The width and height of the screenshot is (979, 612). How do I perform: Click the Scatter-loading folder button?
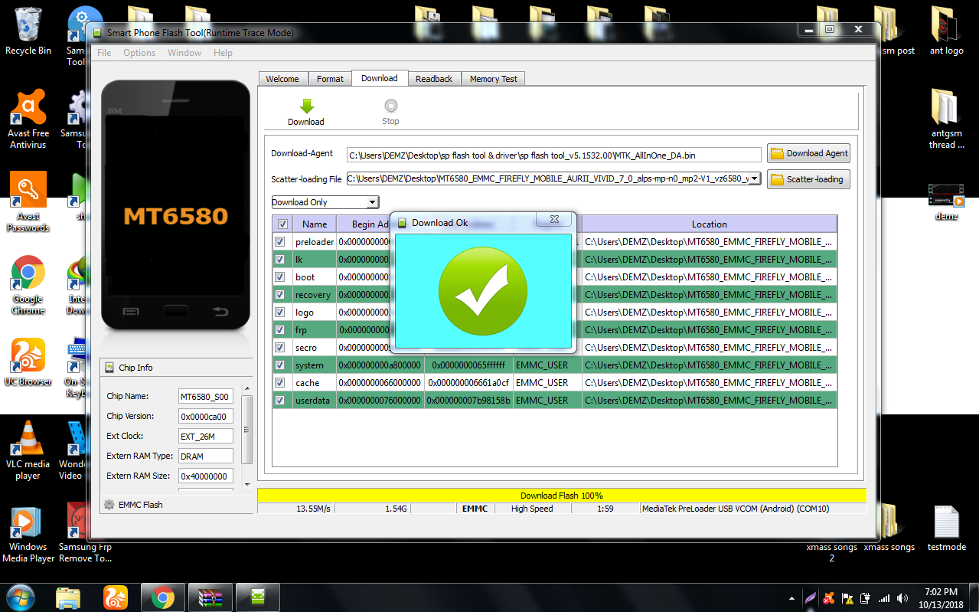tap(808, 179)
